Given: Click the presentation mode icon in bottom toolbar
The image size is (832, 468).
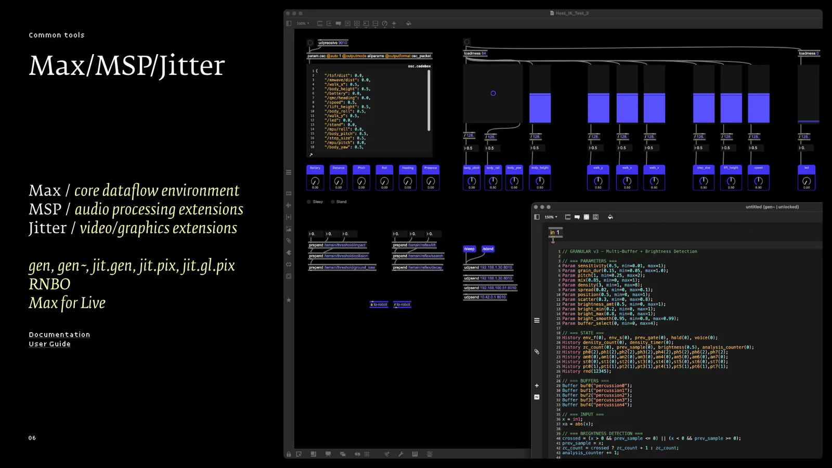Looking at the screenshot, I should 328,454.
